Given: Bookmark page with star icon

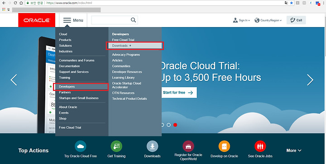Looking at the screenshot, I should click(291, 3).
